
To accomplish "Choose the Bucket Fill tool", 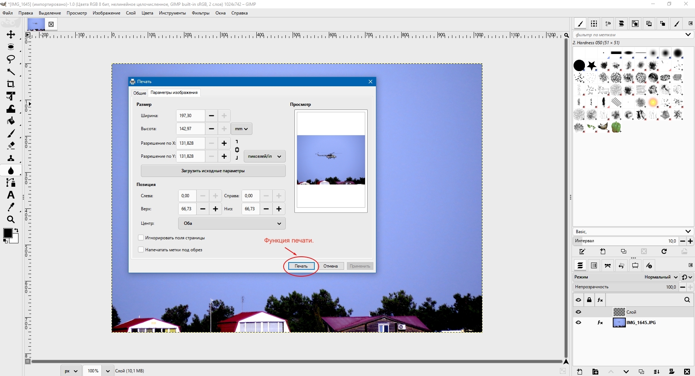I will point(11,121).
